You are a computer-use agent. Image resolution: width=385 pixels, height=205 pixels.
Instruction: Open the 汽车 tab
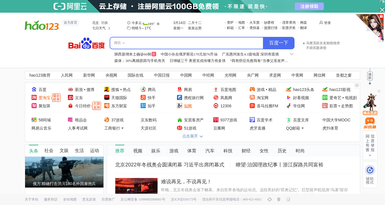[x=210, y=151]
